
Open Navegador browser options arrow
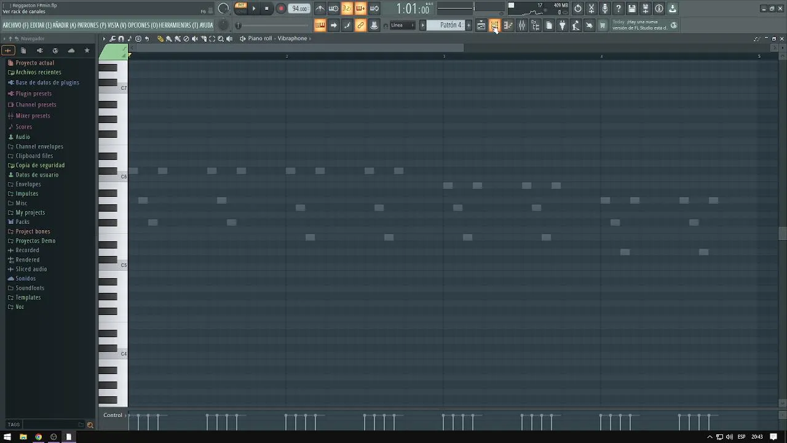tap(4, 39)
